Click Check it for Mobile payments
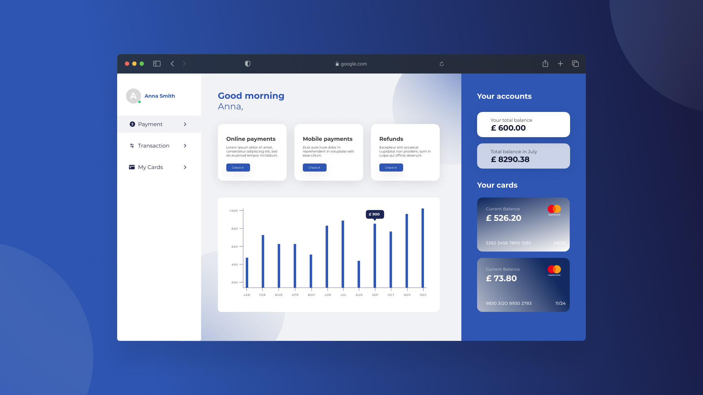703x395 pixels. 314,168
